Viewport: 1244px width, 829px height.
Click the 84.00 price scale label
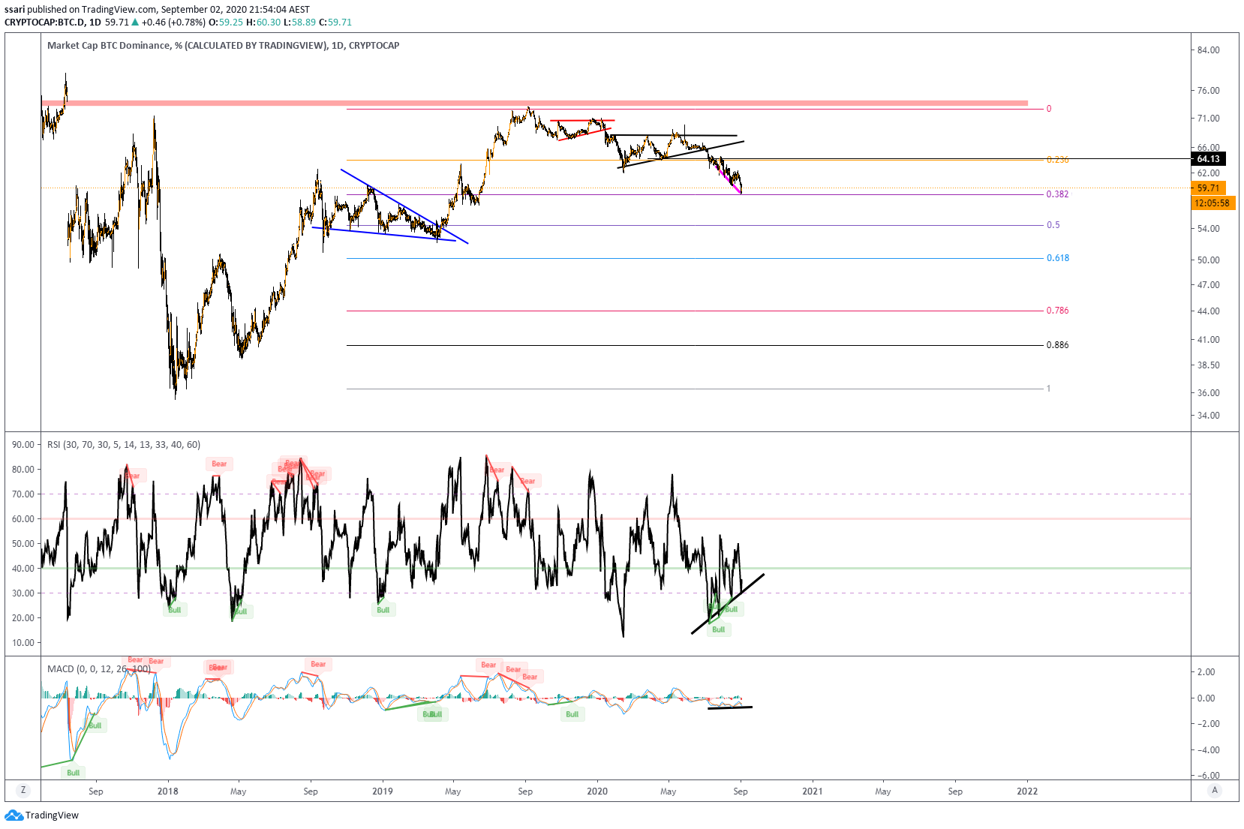[x=1208, y=50]
